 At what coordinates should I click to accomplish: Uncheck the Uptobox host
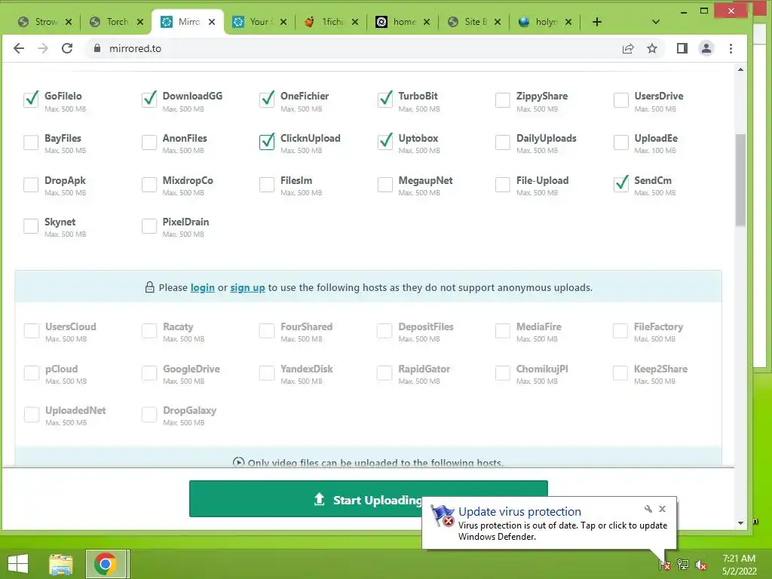tap(385, 142)
